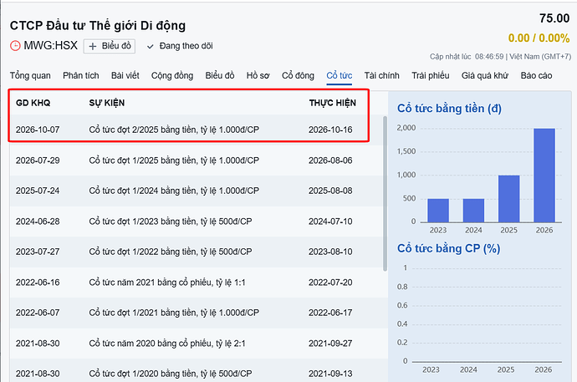
Task: Toggle the Đang theo dõi checkmark
Action: [151, 47]
